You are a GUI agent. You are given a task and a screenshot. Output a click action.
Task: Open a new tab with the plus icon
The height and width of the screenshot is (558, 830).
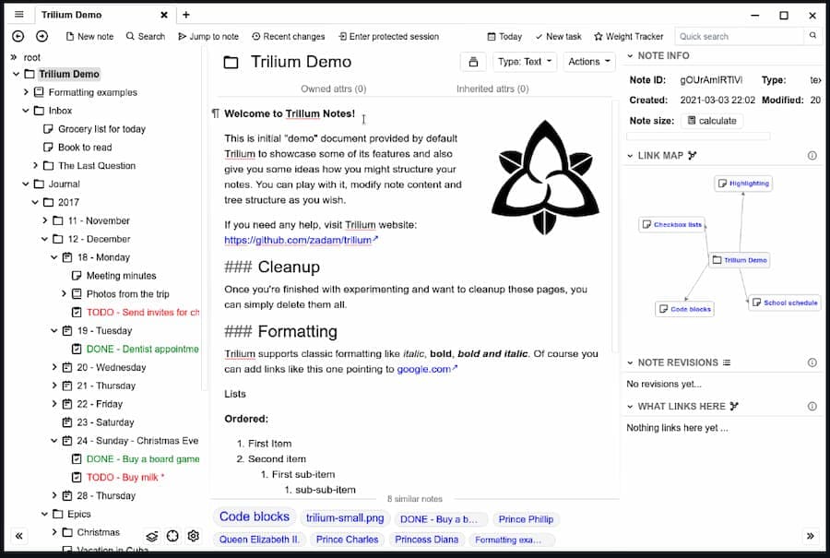[x=185, y=15]
